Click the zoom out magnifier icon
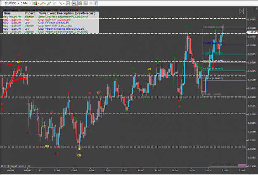This screenshot has height=175, width=258. (x=54, y=3)
